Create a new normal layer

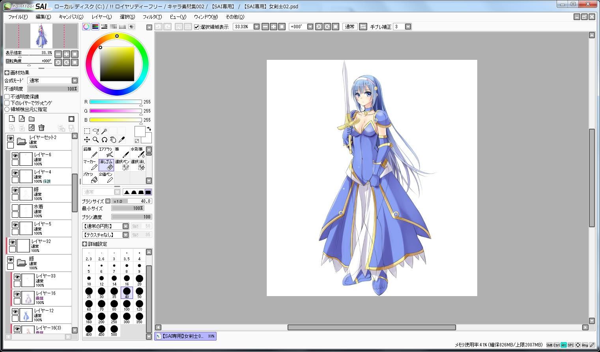(12, 119)
